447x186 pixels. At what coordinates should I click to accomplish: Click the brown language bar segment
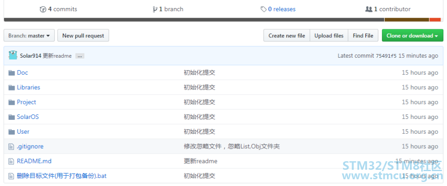tap(407, 20)
